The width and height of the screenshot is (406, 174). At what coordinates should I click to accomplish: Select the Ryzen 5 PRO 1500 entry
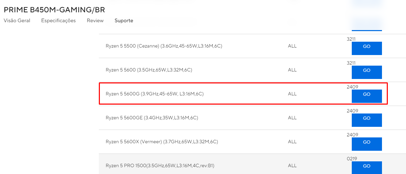tap(160, 166)
